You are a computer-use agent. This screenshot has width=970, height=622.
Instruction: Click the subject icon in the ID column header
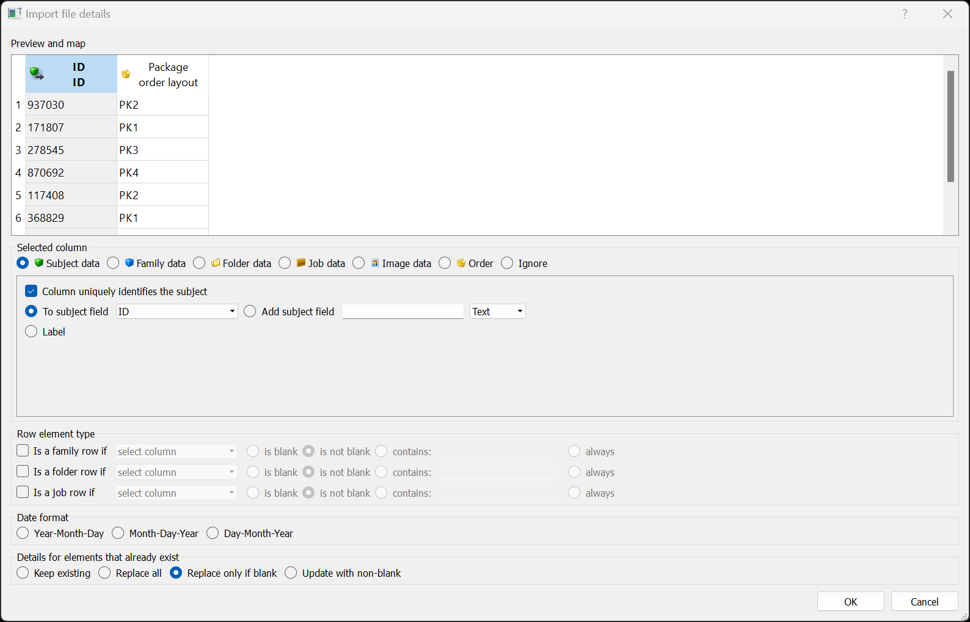[37, 74]
